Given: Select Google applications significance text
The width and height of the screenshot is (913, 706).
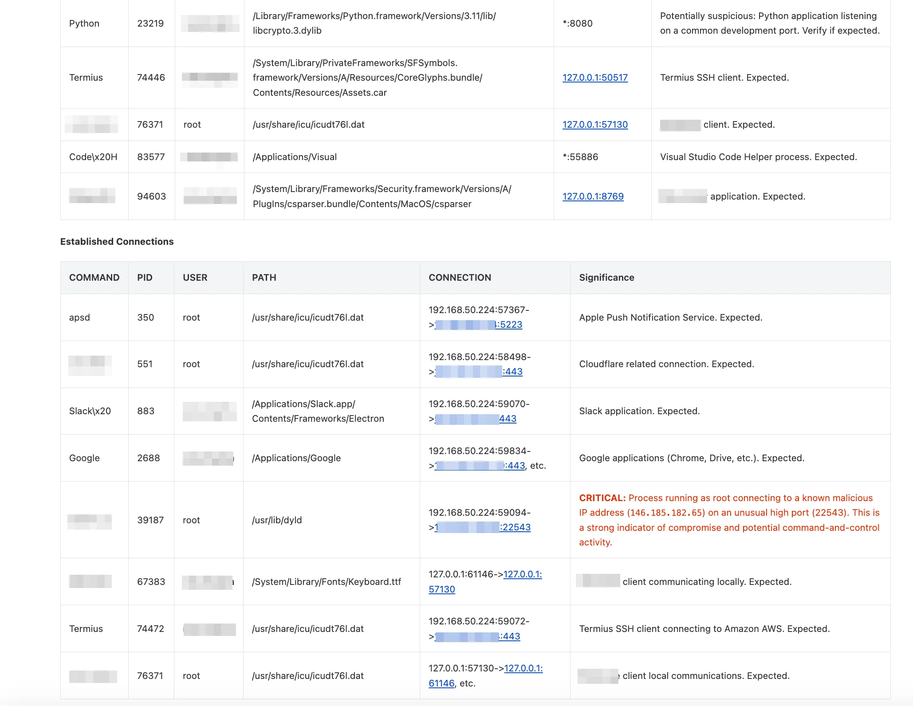Looking at the screenshot, I should tap(692, 458).
